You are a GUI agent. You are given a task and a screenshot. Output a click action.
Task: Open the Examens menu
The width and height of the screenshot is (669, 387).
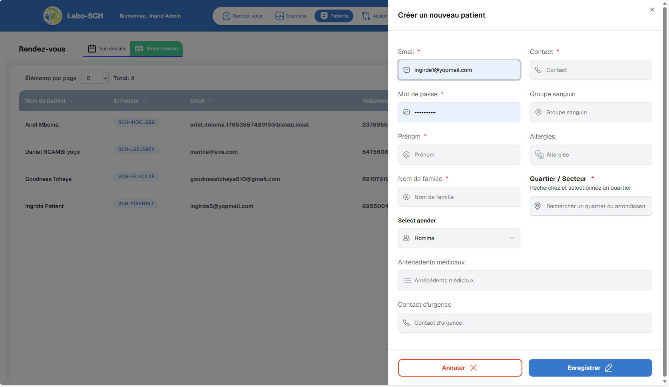click(291, 16)
